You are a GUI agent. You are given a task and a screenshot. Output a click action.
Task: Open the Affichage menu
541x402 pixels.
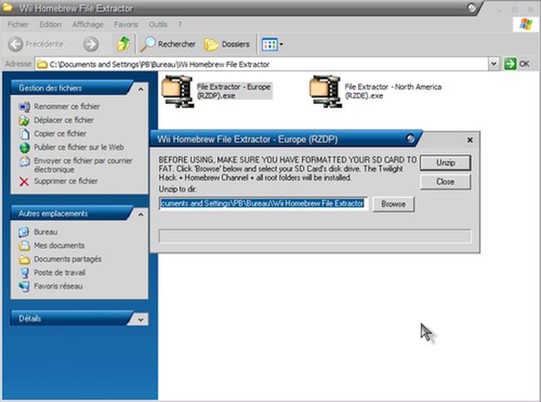(x=87, y=24)
